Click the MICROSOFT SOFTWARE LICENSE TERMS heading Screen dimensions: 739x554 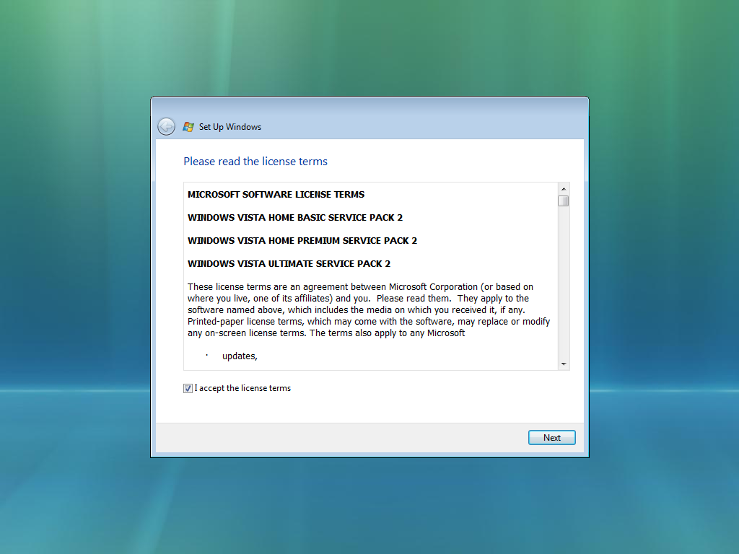276,195
